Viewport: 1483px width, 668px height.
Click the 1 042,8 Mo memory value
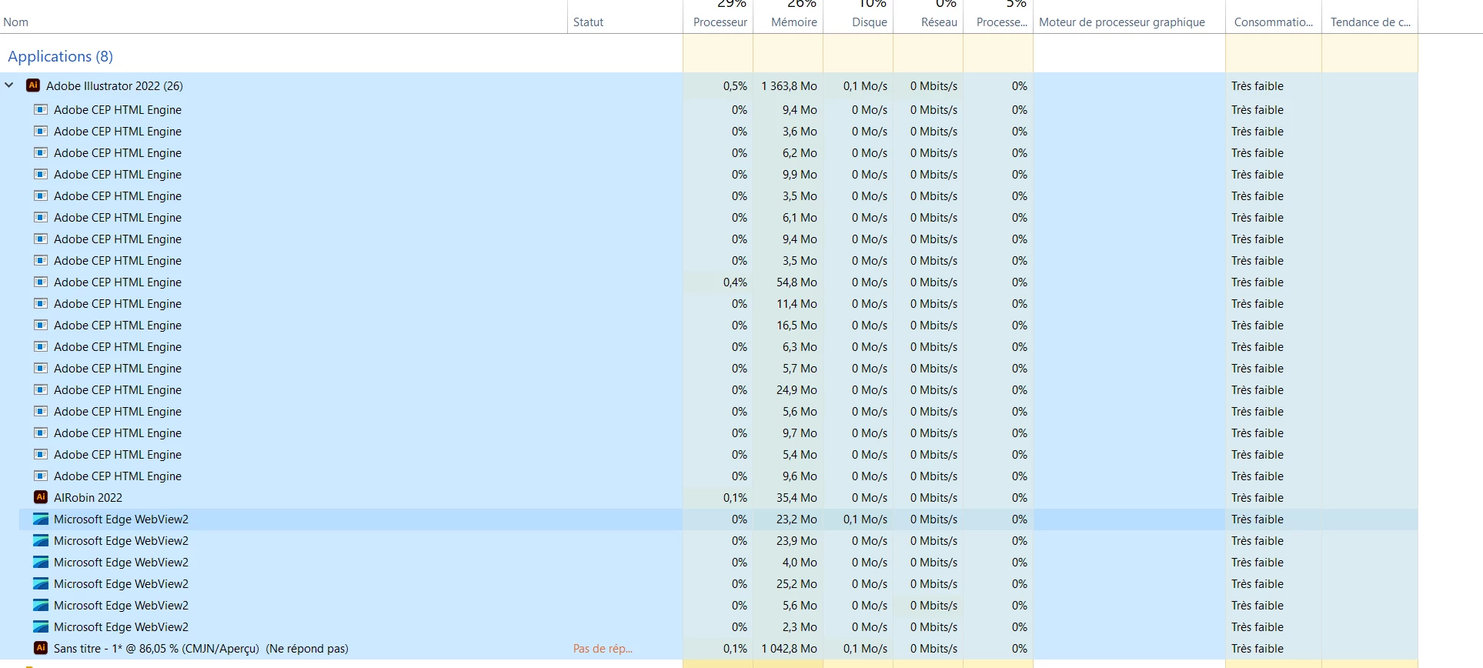coord(789,648)
